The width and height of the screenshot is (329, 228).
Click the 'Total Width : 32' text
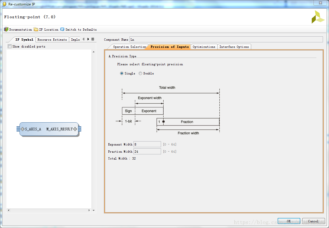122,158
